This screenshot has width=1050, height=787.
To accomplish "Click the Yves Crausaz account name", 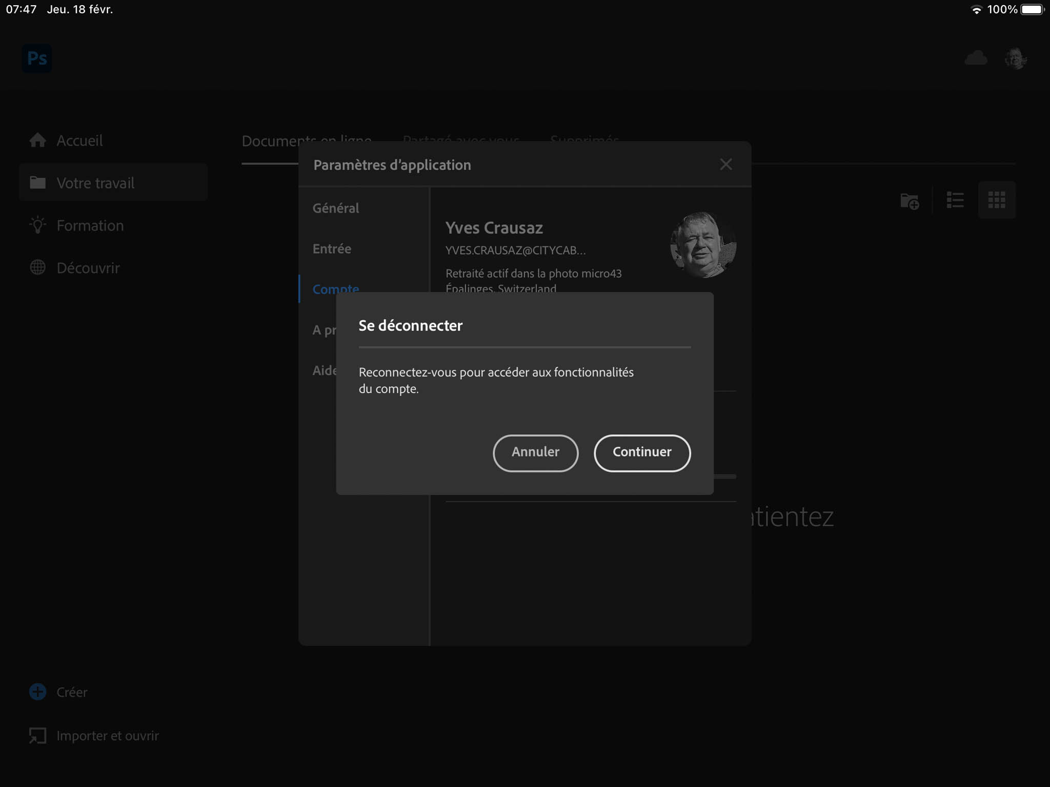I will [494, 227].
